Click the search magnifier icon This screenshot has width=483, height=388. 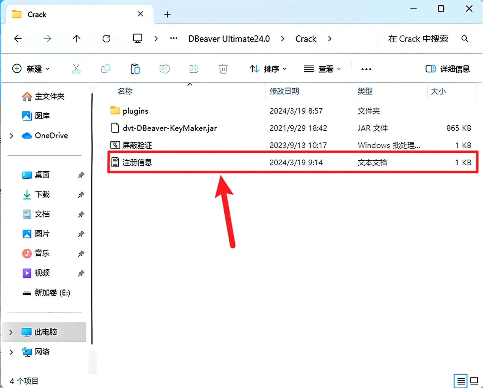pos(465,39)
